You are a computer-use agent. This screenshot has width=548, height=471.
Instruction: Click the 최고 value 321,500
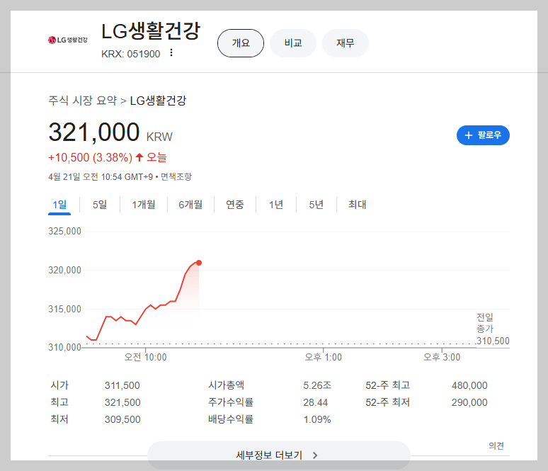point(122,402)
